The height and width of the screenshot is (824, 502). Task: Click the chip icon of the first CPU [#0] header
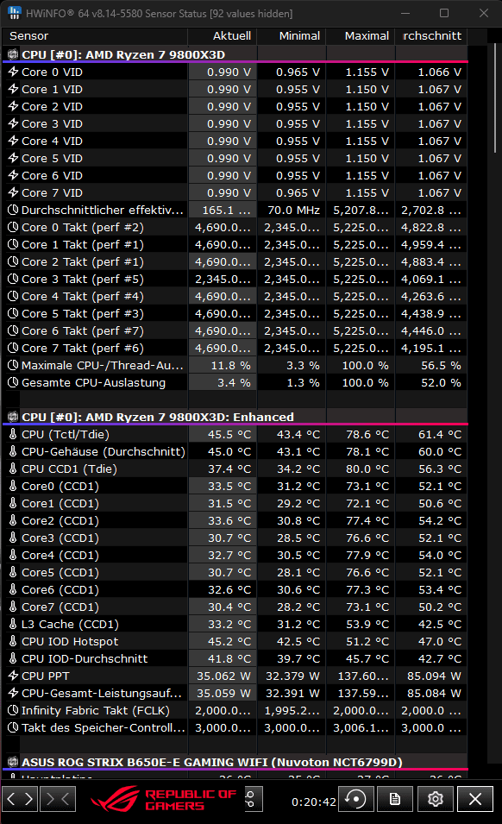click(13, 54)
